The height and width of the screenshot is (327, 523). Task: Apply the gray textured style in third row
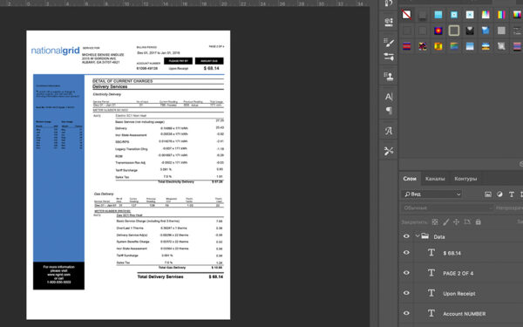click(x=501, y=46)
